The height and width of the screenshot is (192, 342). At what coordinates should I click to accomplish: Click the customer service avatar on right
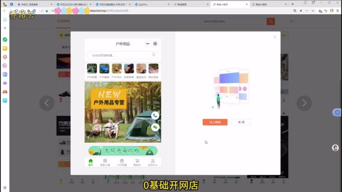point(335,148)
